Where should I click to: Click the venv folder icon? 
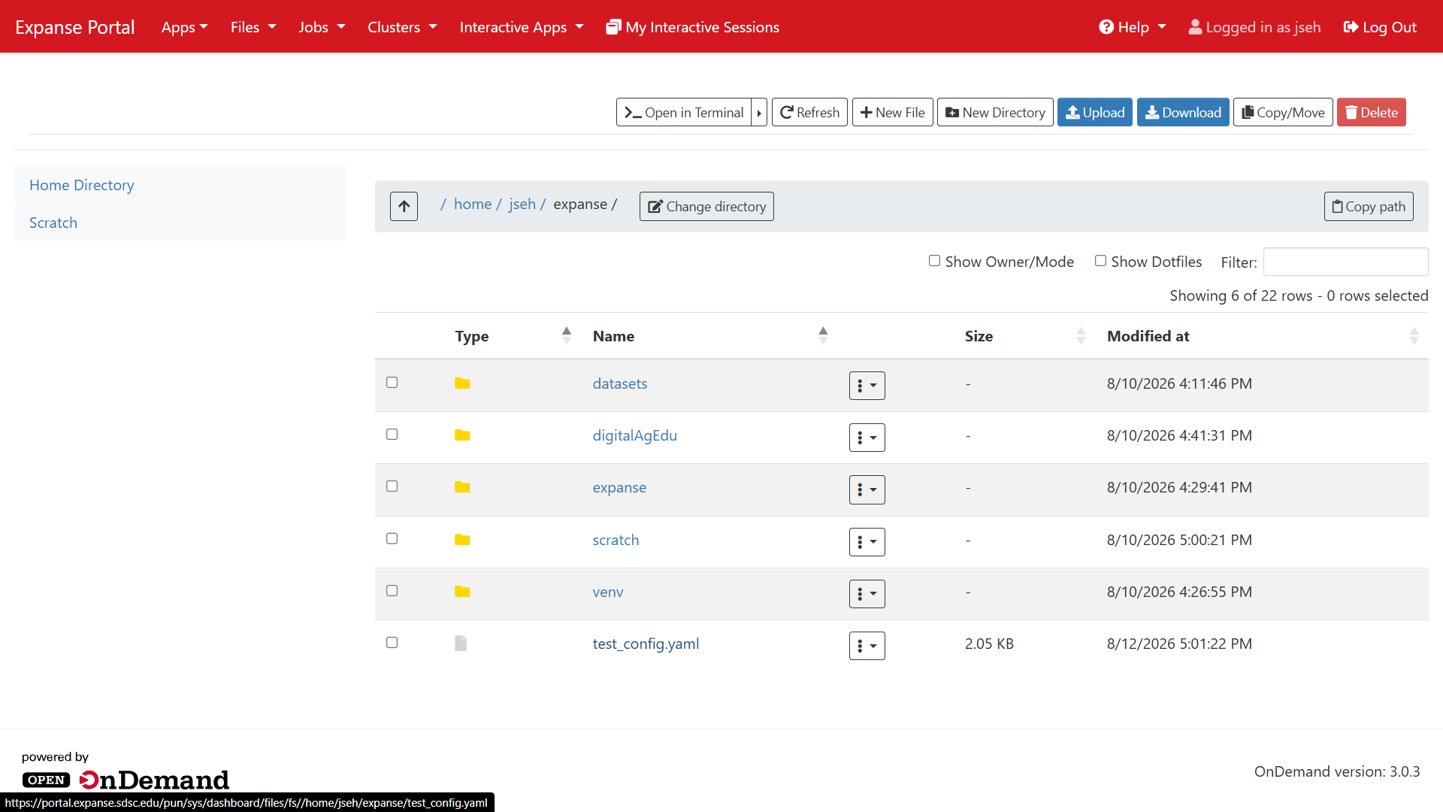[x=462, y=592]
